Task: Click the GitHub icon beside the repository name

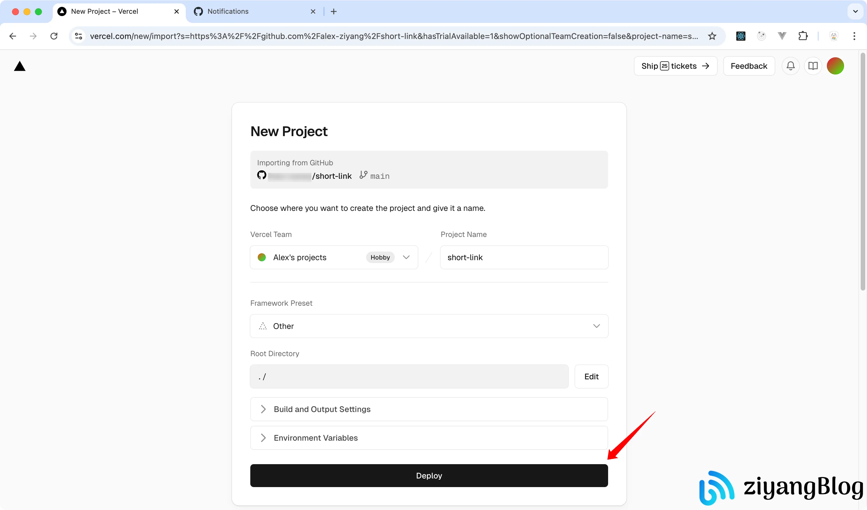Action: click(x=261, y=175)
